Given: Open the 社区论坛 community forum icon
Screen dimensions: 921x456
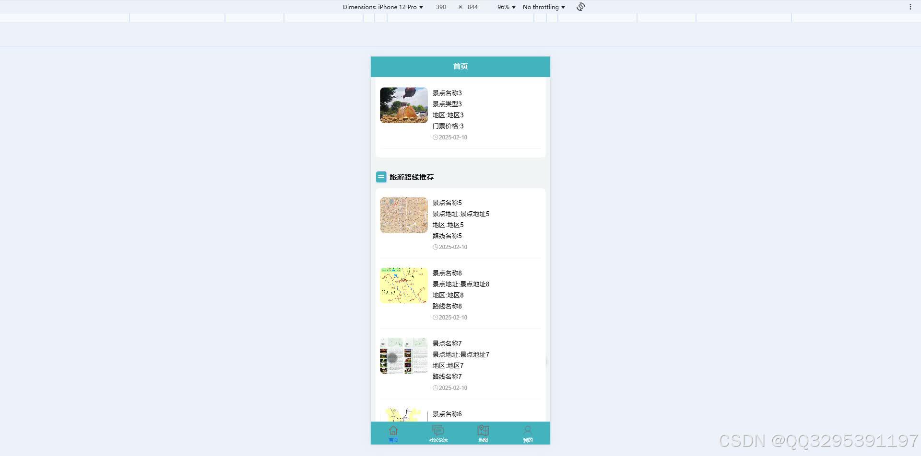Looking at the screenshot, I should (438, 430).
